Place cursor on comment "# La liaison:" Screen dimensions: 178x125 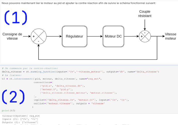click(x=12, y=75)
